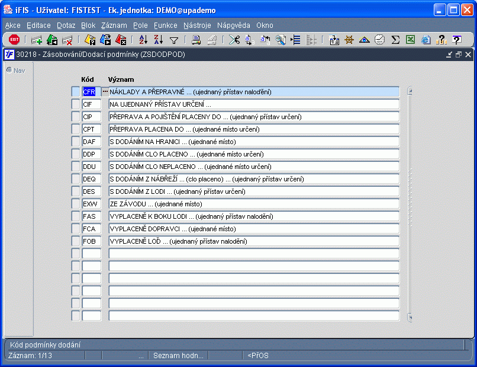Click the question mark with blocks icon
477x367 pixels.
441,40
